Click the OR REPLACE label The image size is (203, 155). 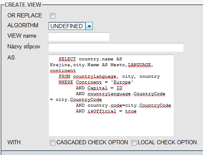tap(25, 15)
